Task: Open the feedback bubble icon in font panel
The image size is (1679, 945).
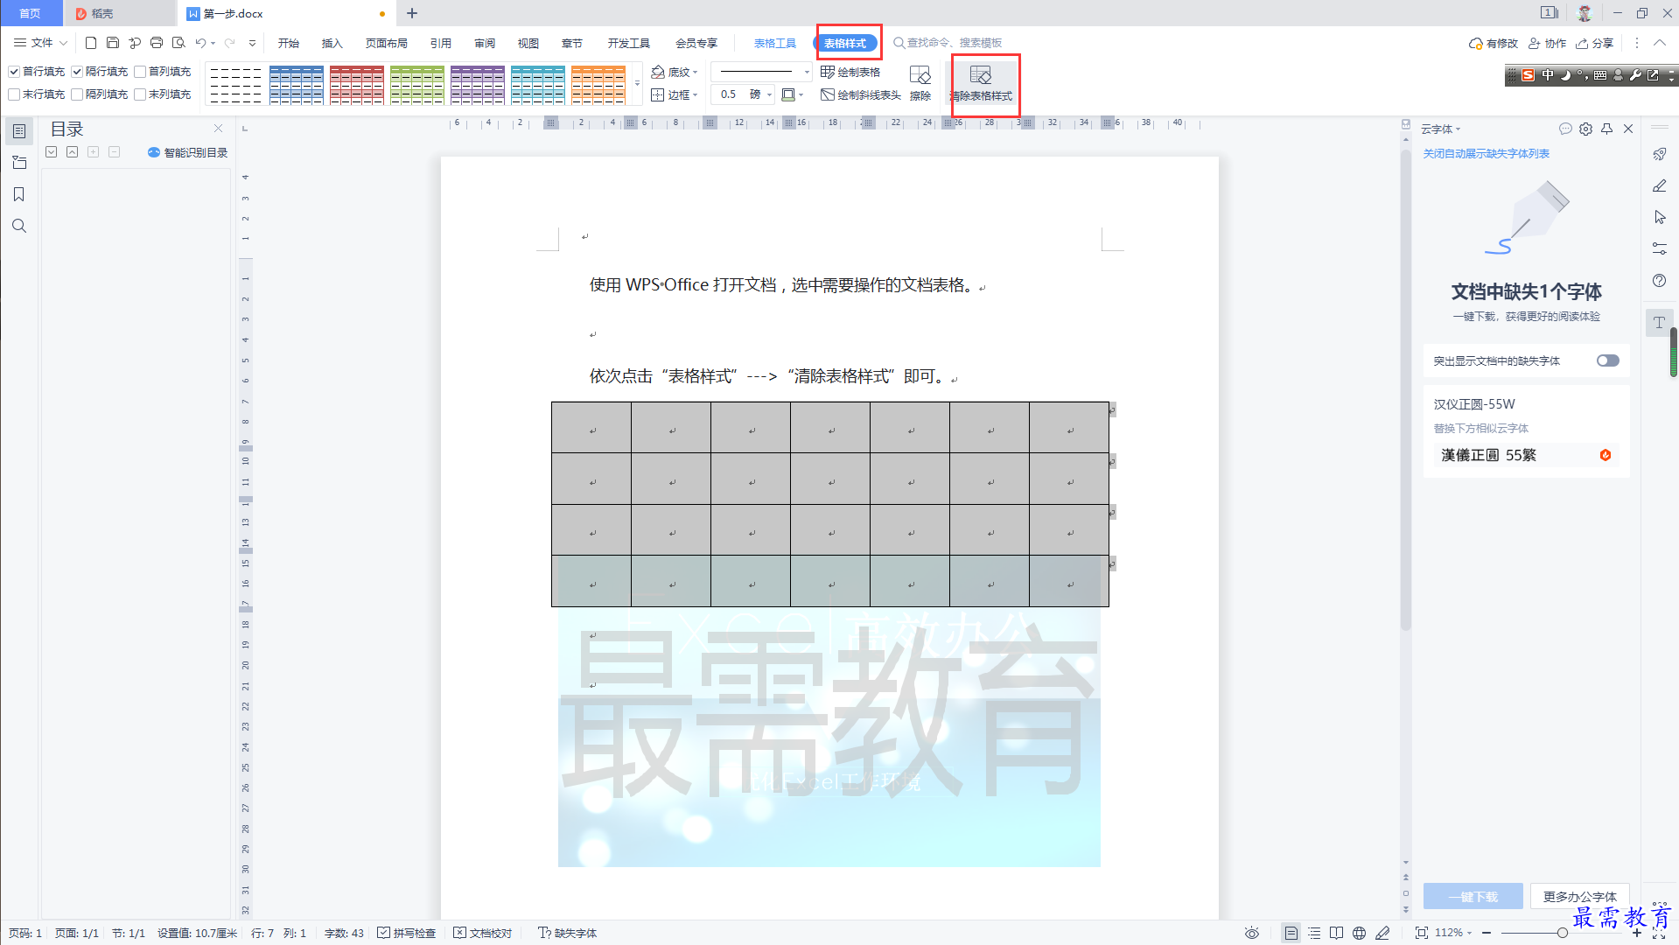Action: tap(1565, 129)
